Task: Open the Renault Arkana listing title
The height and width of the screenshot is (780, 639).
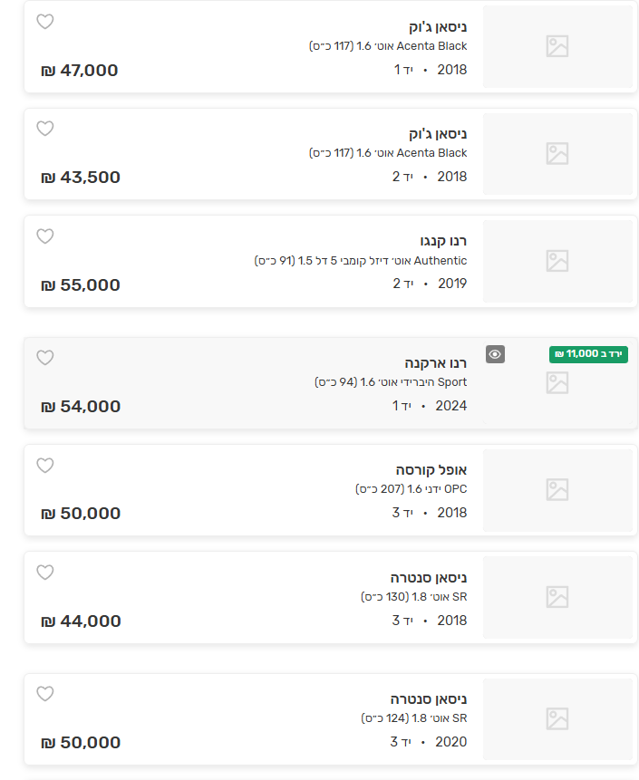Action: (436, 363)
